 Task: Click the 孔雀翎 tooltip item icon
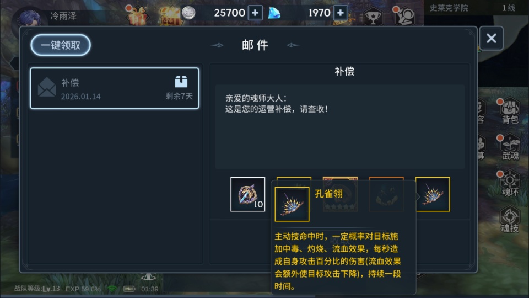point(292,204)
